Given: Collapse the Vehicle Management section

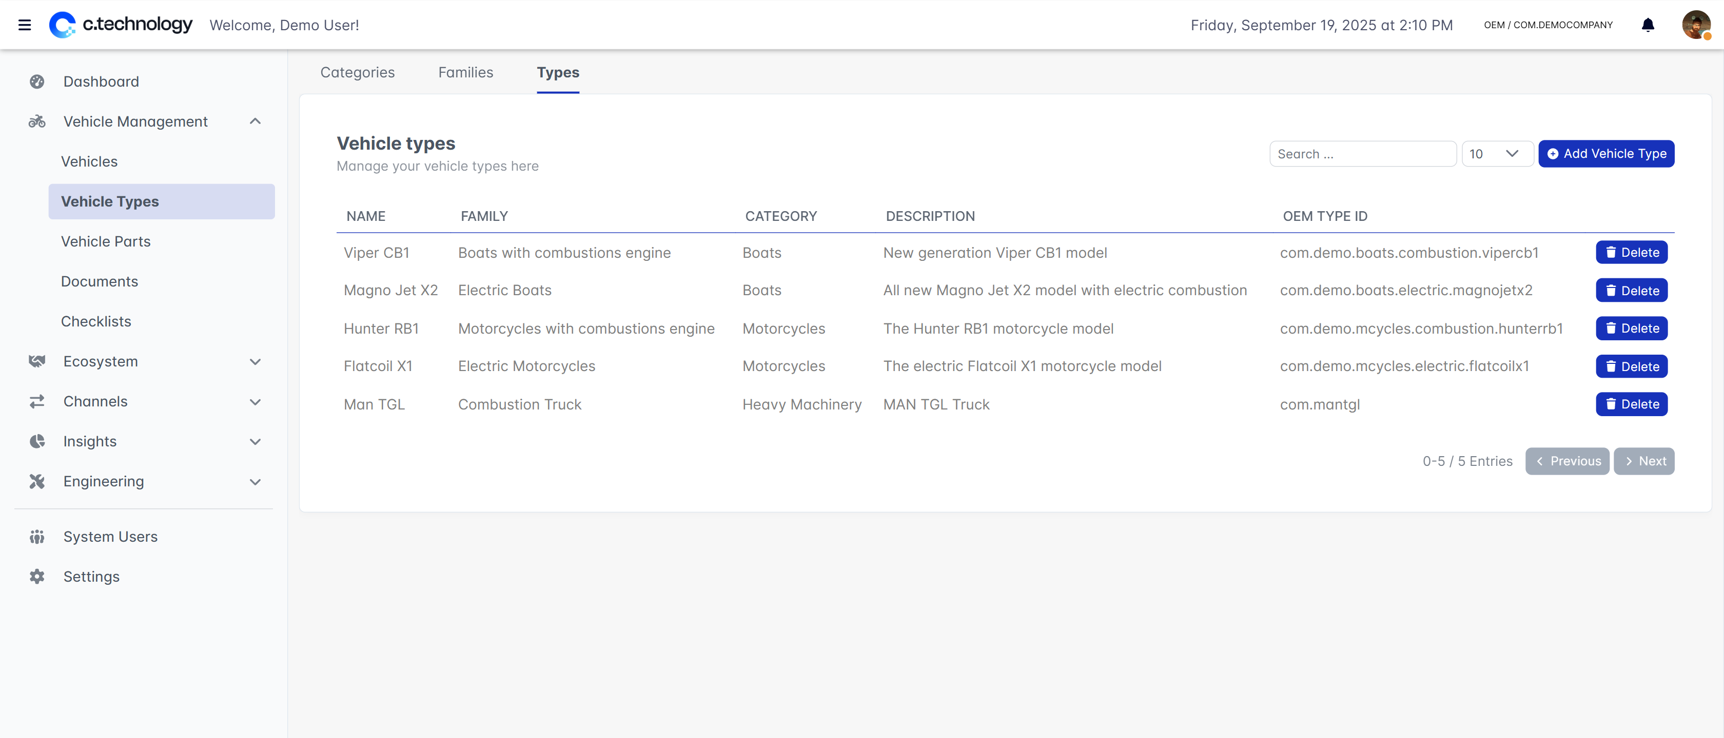Looking at the screenshot, I should pyautogui.click(x=255, y=121).
